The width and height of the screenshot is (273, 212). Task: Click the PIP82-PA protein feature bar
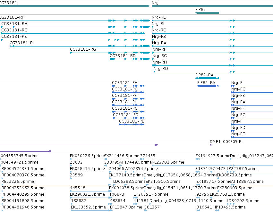[208, 86]
